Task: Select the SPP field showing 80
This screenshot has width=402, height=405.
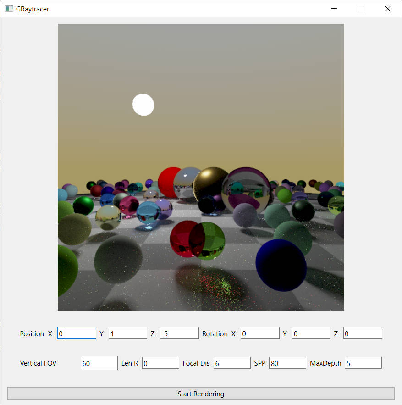Action: pyautogui.click(x=287, y=363)
